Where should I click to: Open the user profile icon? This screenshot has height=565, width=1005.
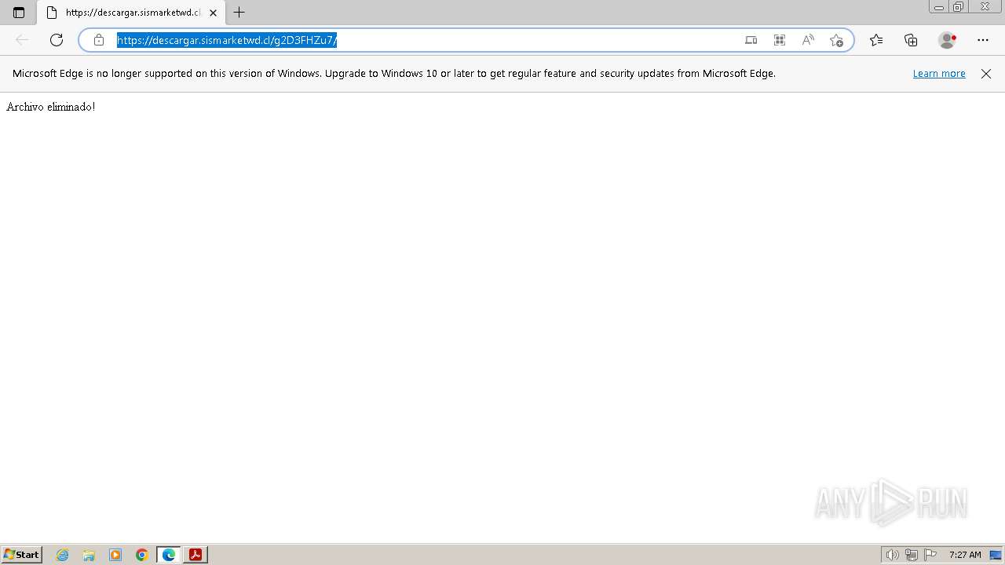tap(948, 40)
